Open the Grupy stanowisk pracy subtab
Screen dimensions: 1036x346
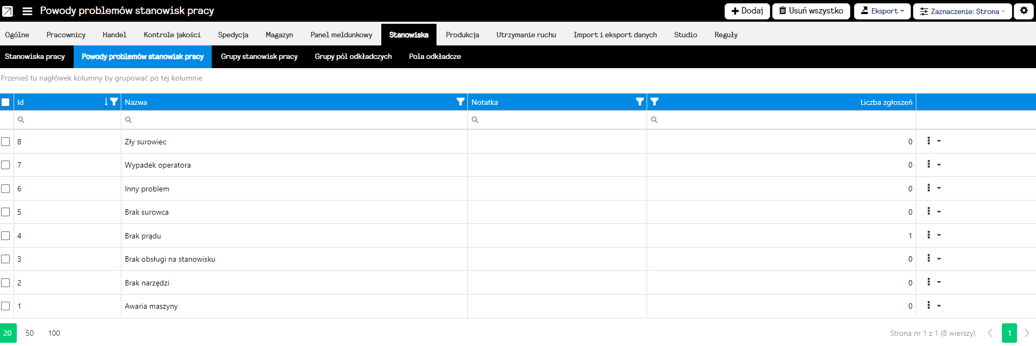(x=259, y=56)
